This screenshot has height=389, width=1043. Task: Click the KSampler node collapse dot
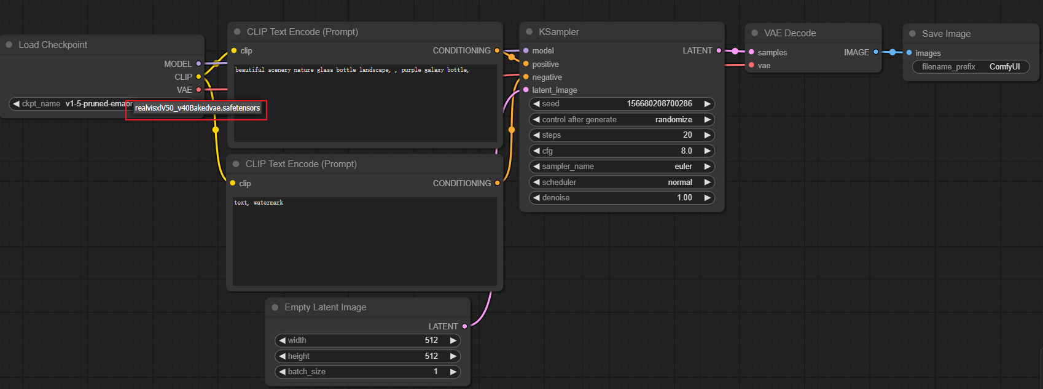[x=529, y=32]
